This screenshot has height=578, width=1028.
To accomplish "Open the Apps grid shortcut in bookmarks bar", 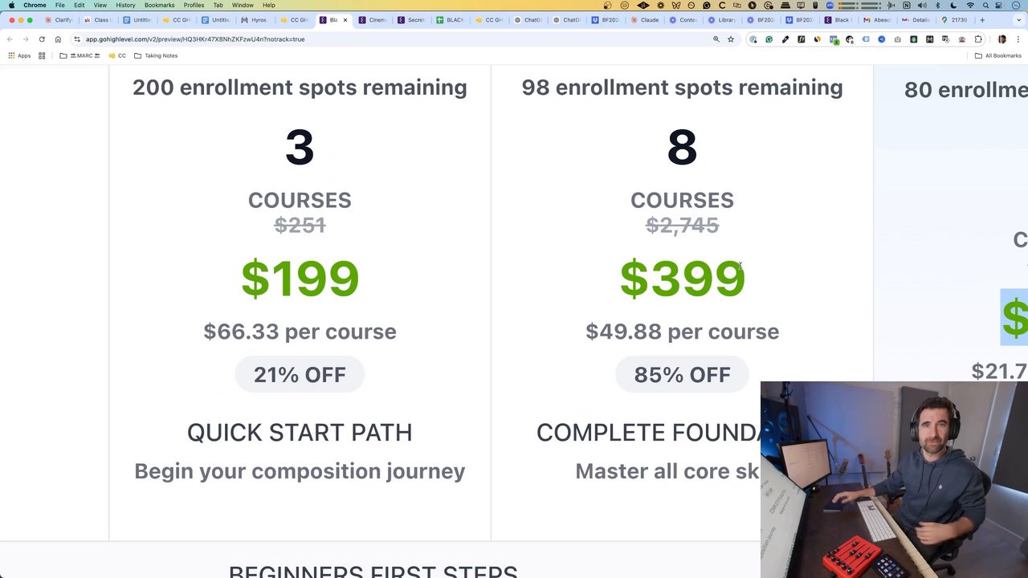I will point(19,55).
